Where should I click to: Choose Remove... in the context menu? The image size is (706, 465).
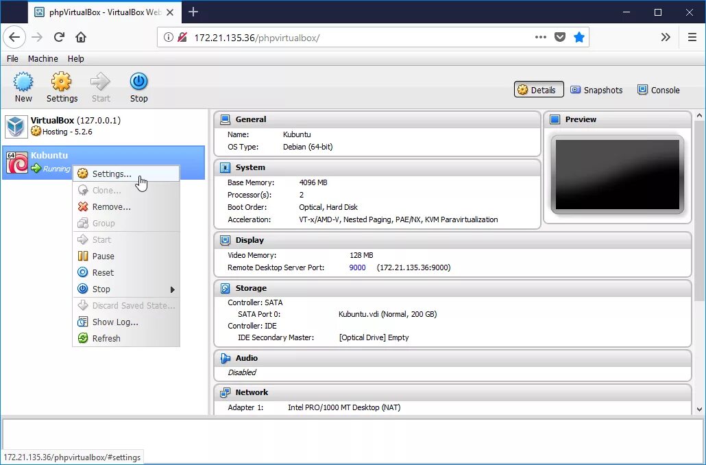coord(126,207)
